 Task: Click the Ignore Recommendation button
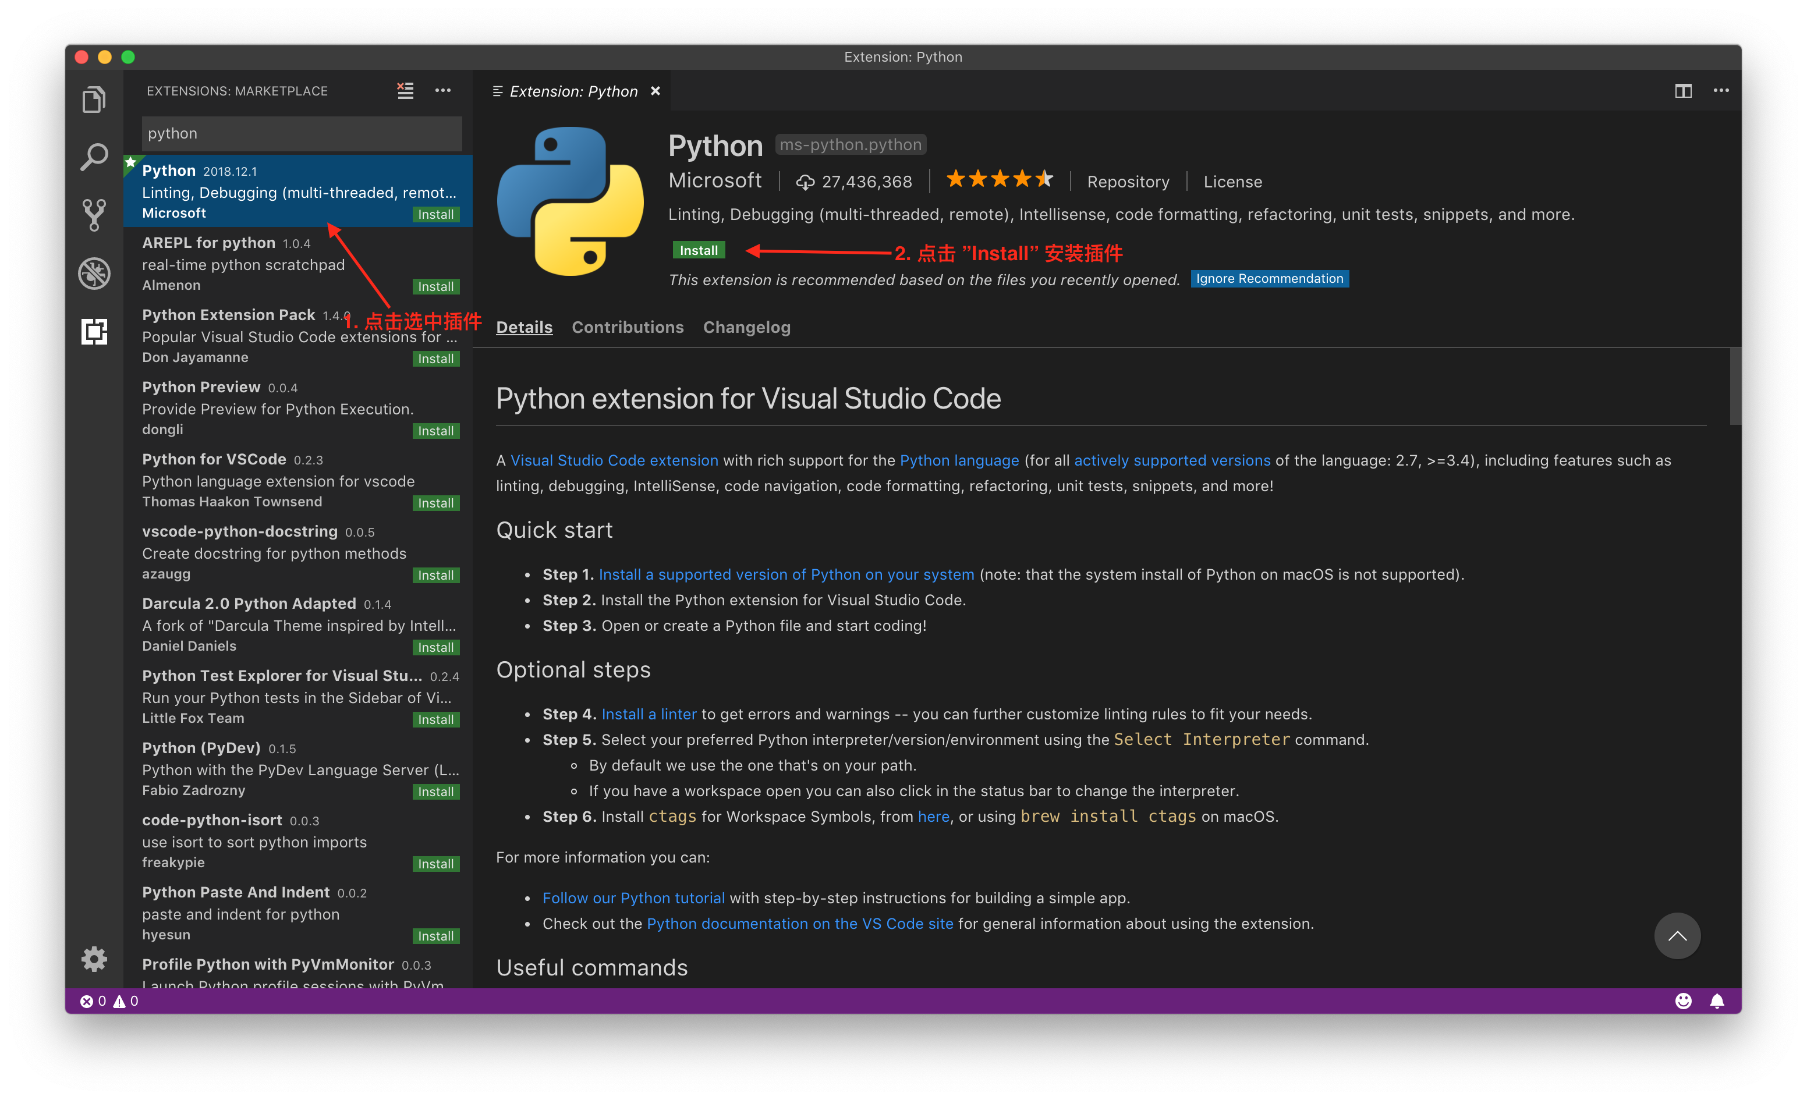coord(1269,279)
